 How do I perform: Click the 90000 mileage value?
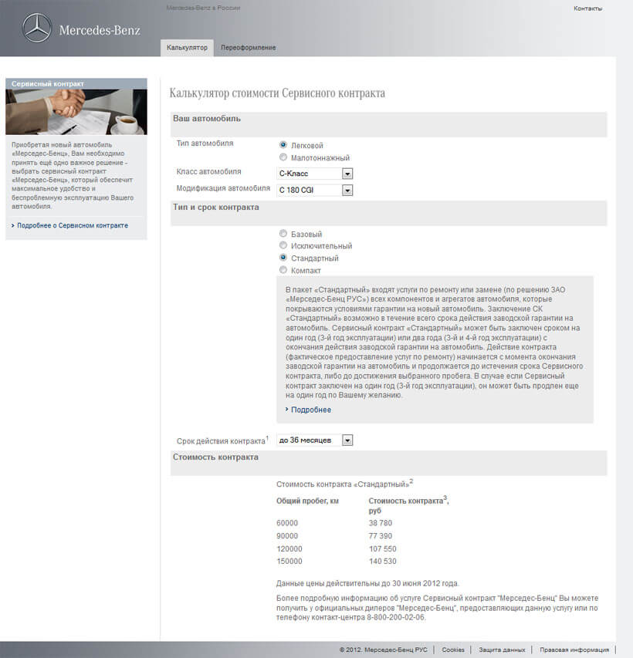tap(287, 536)
